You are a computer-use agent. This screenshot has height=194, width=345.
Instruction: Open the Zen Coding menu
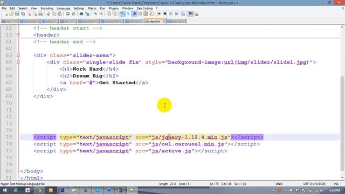click(x=144, y=9)
